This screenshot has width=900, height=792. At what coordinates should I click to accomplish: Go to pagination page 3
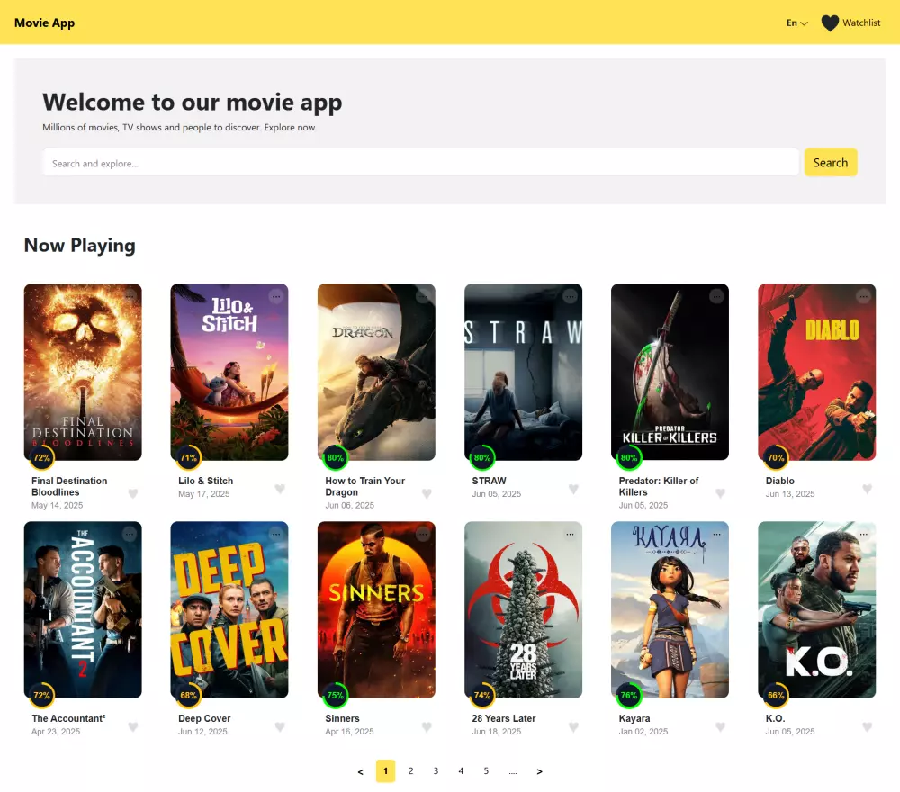pos(436,770)
